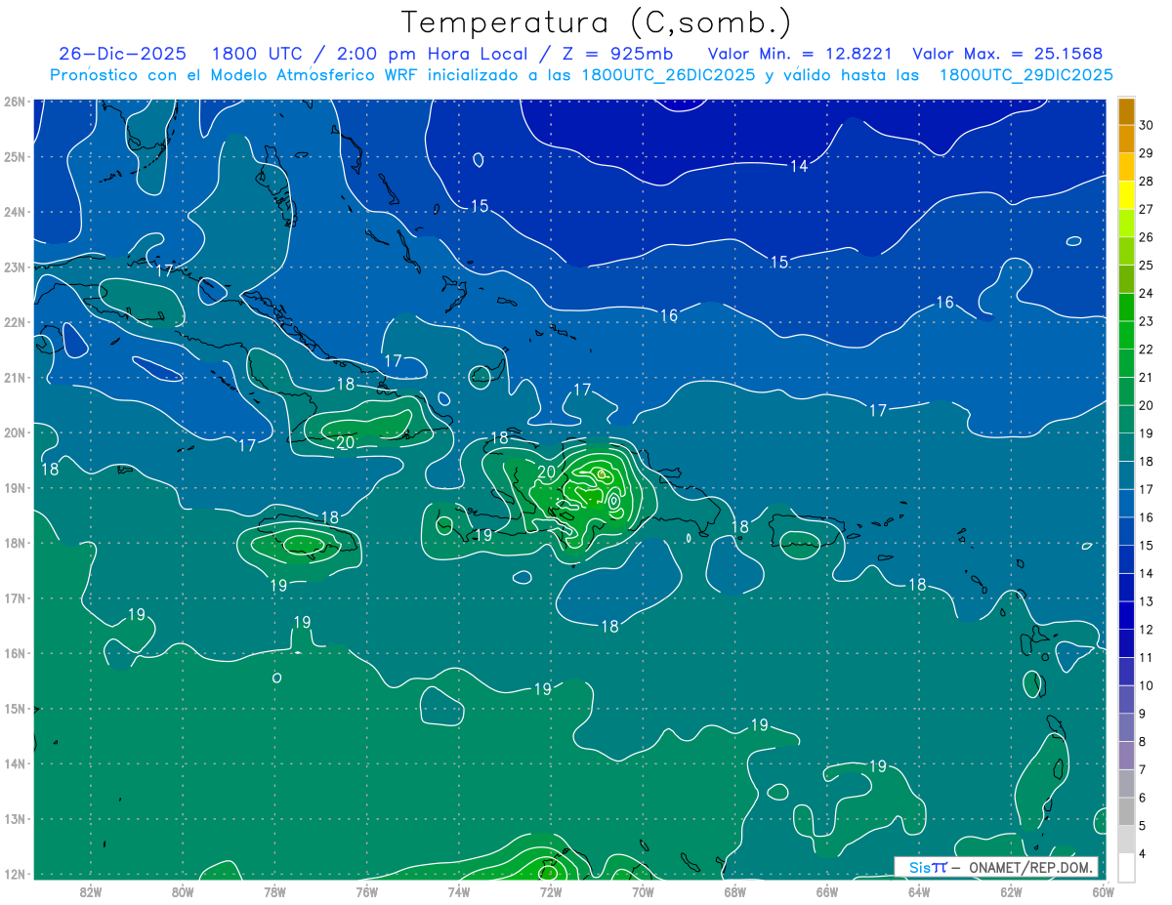Click the white legend swatch below 4
The width and height of the screenshot is (1172, 905).
(x=1126, y=867)
